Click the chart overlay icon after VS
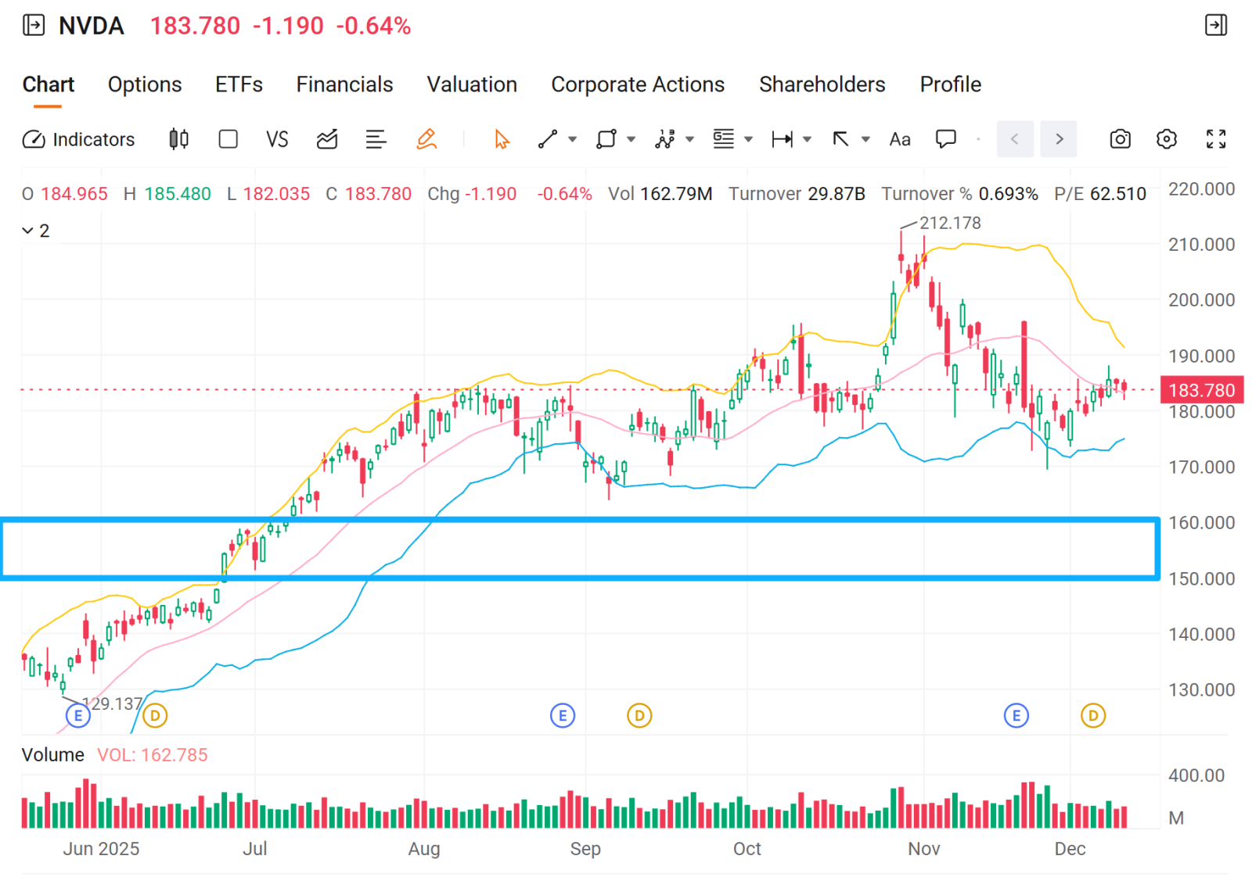Image resolution: width=1252 pixels, height=888 pixels. point(327,139)
